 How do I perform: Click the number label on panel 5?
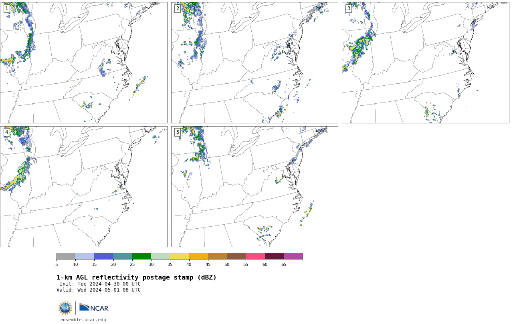tap(178, 132)
